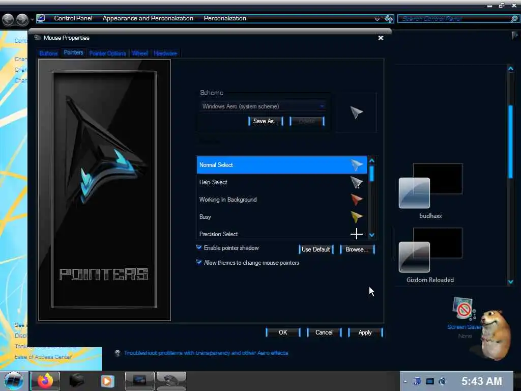Click the scheme preview cursor image
The width and height of the screenshot is (521, 391).
pyautogui.click(x=356, y=113)
